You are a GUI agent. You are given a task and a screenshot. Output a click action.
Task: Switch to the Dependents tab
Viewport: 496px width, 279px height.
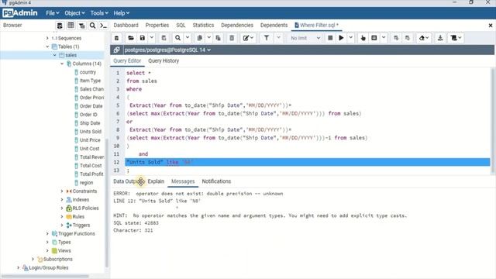(274, 25)
